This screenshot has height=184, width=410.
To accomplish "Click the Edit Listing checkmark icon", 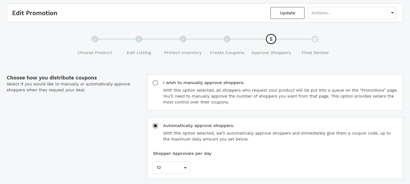I will (139, 39).
